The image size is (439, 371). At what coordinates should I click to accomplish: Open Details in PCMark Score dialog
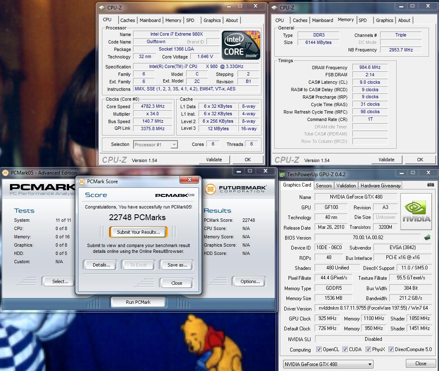click(101, 265)
